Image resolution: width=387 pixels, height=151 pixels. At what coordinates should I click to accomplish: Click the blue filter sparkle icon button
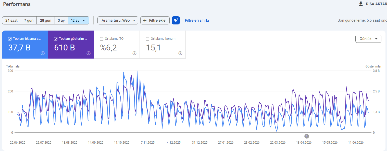click(176, 20)
